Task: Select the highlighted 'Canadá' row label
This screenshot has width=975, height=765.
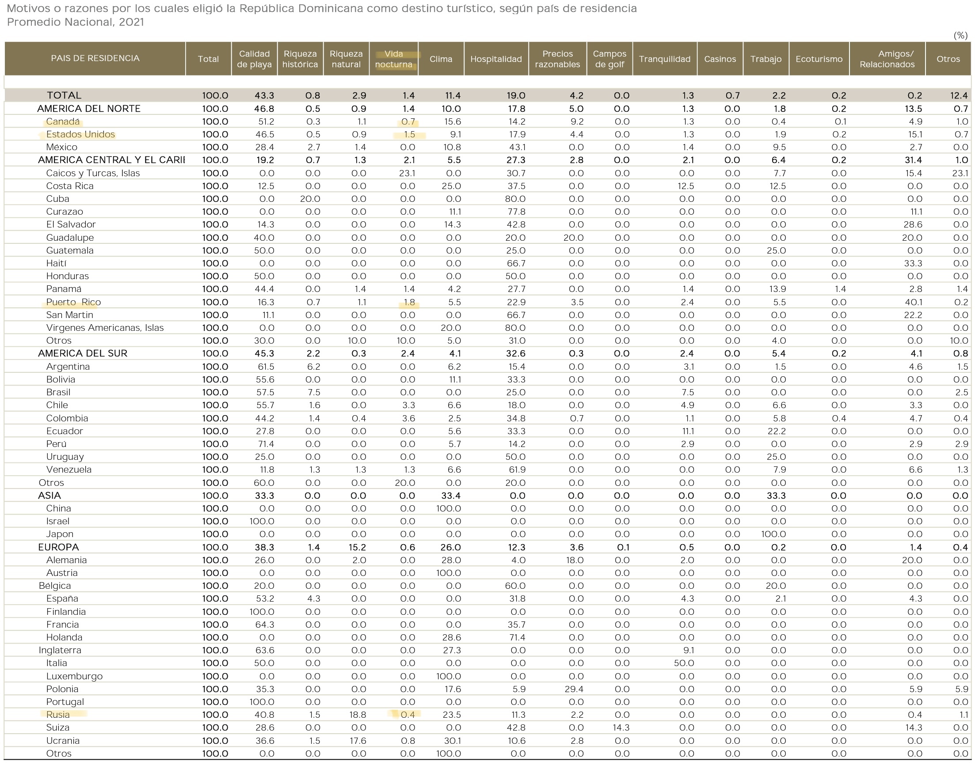Action: coord(63,121)
